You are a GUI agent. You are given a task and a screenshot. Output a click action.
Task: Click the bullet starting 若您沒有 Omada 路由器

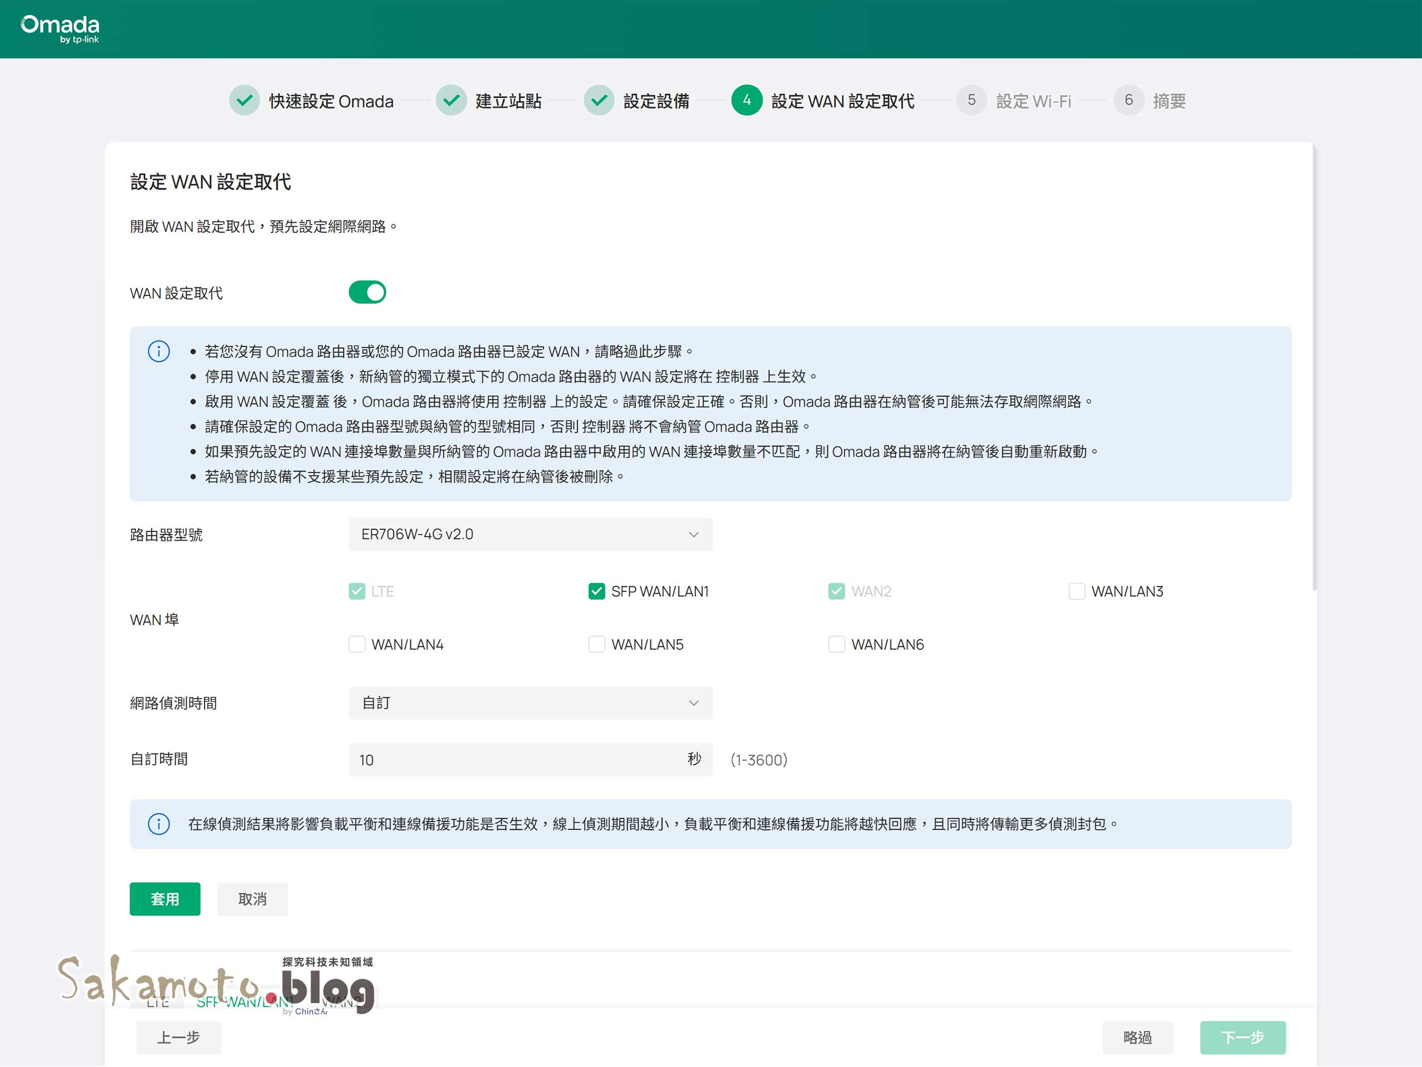click(449, 351)
